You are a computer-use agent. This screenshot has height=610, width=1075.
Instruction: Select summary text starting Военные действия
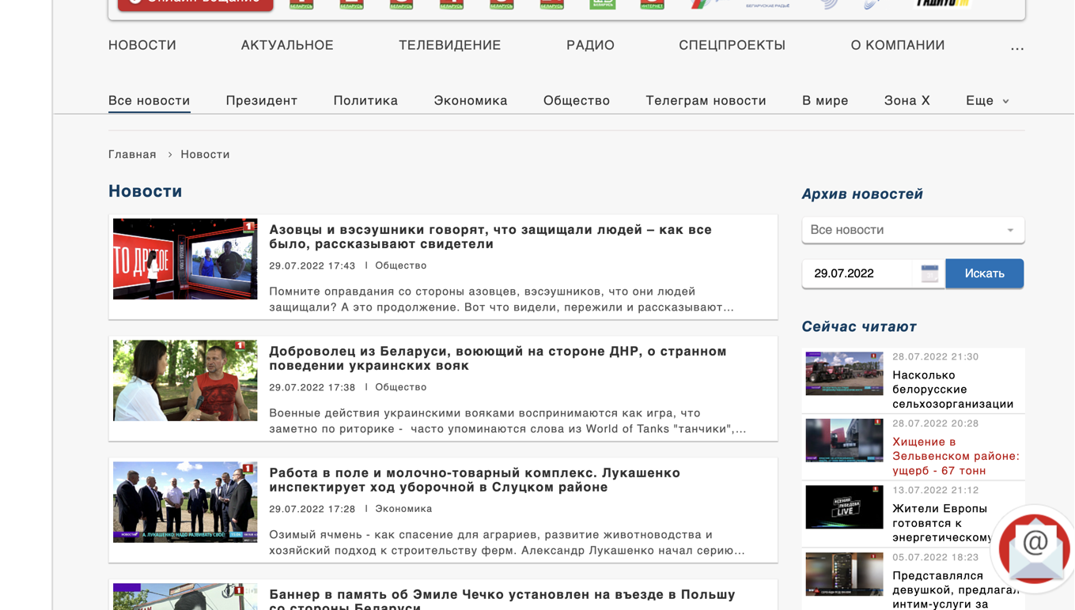click(508, 421)
